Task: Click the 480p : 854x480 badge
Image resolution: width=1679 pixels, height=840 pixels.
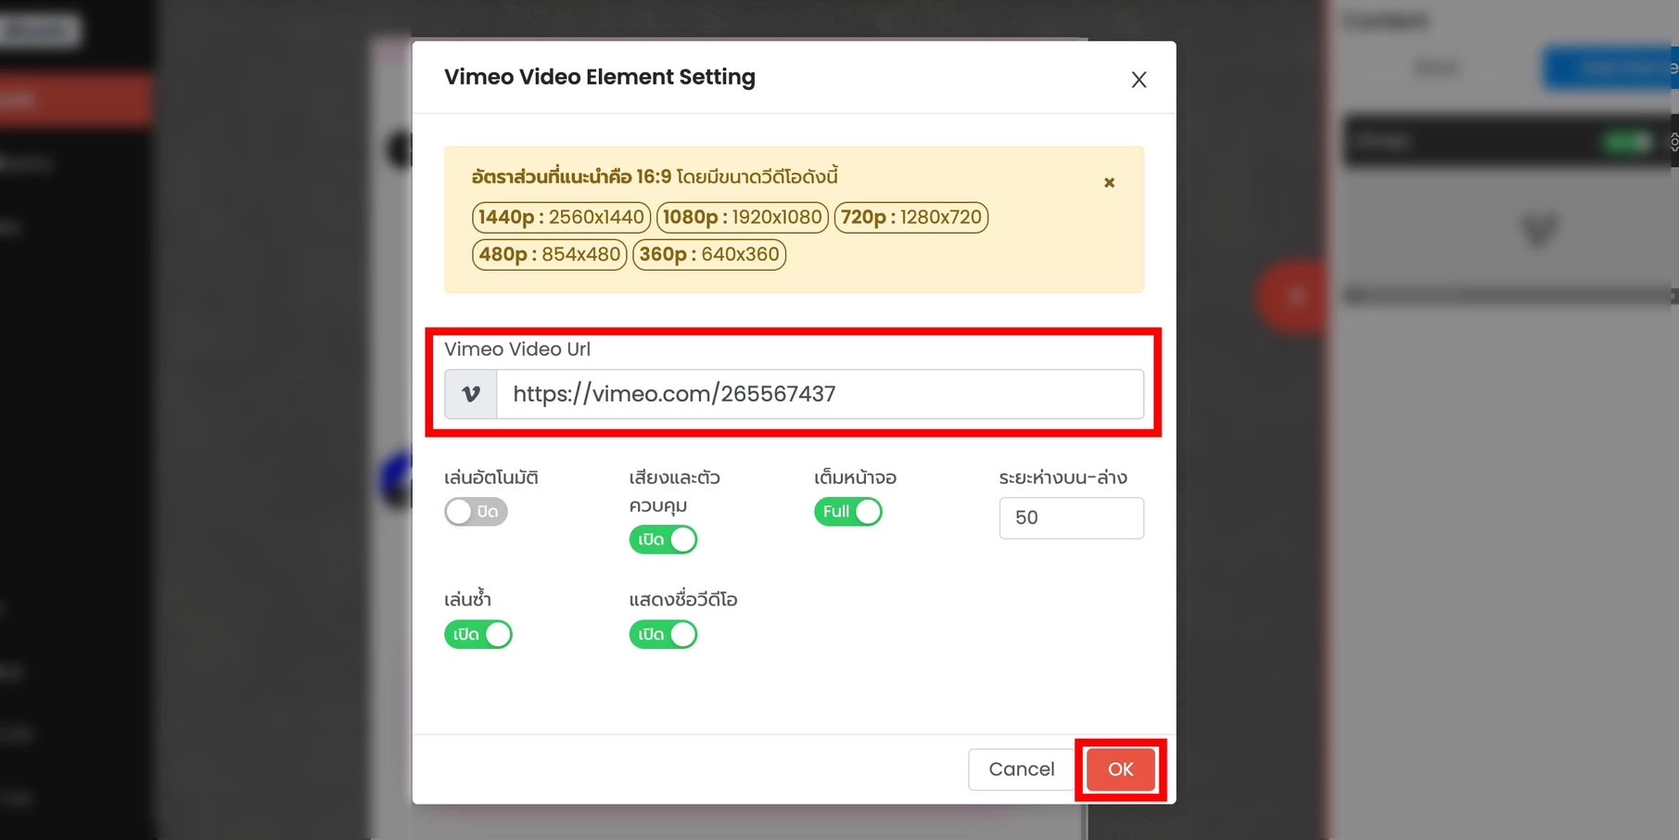Action: click(x=549, y=254)
